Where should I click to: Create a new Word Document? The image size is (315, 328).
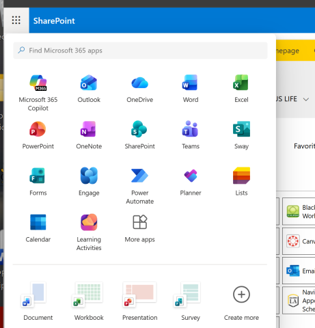(x=38, y=301)
